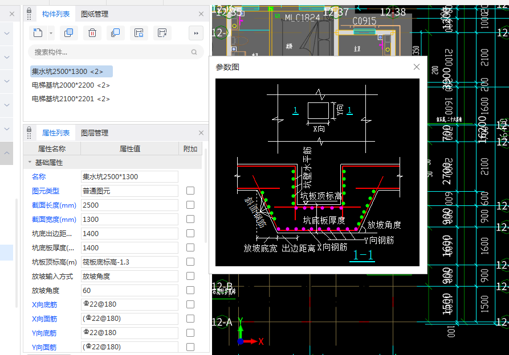Screen dimensions: 509x355
Task: Expand more tools with the double-arrow icon
Action: point(196,33)
